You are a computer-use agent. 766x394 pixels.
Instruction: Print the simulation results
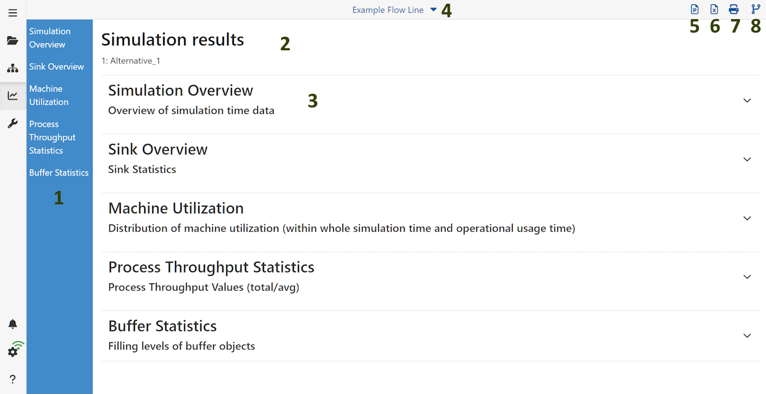pos(733,9)
